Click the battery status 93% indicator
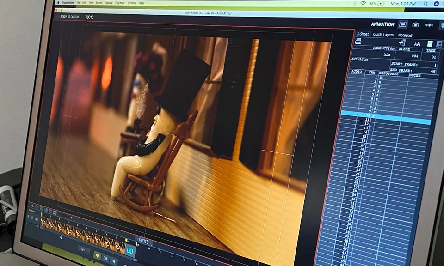This screenshot has height=266, width=444. (x=376, y=4)
